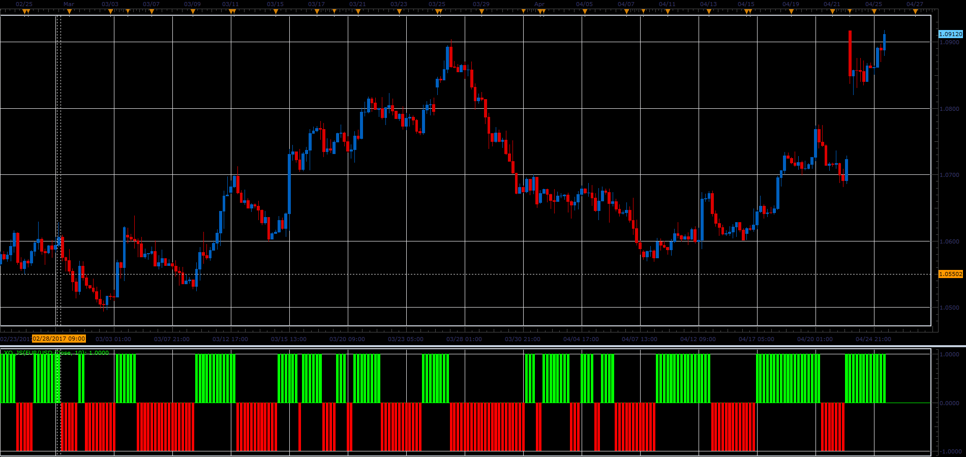
Task: Click the 1.0600 price axis label
Action: 949,241
